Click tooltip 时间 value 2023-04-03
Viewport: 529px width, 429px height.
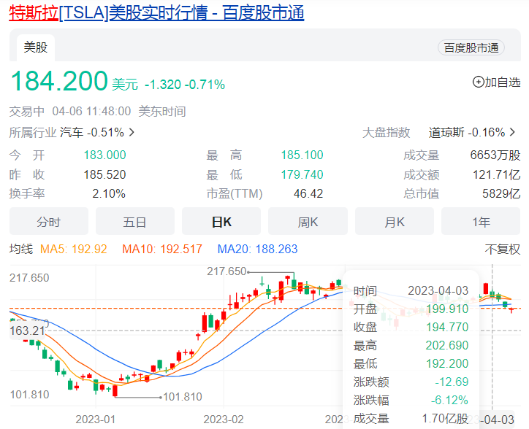point(438,290)
